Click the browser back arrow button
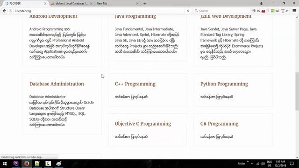This screenshot has height=168, width=299. (4, 11)
